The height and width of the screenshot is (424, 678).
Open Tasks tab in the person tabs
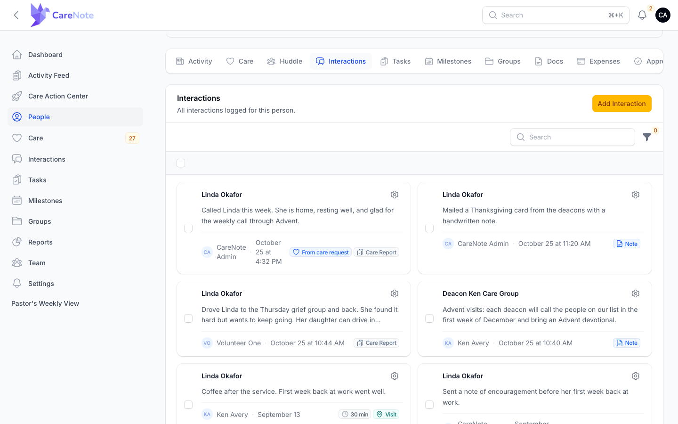click(395, 61)
